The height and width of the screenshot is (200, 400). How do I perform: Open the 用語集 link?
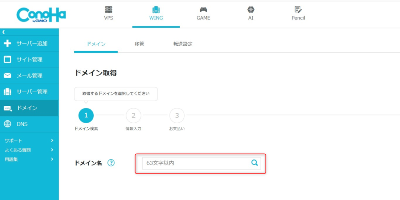click(x=11, y=159)
